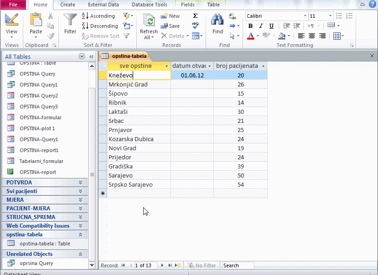Click the Totals sigma icon
This screenshot has width=378, height=275.
[x=195, y=16]
